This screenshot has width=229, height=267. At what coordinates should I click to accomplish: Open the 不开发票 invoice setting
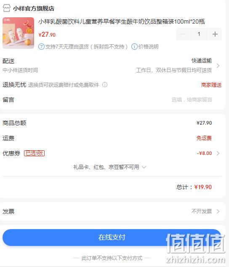tap(201, 211)
